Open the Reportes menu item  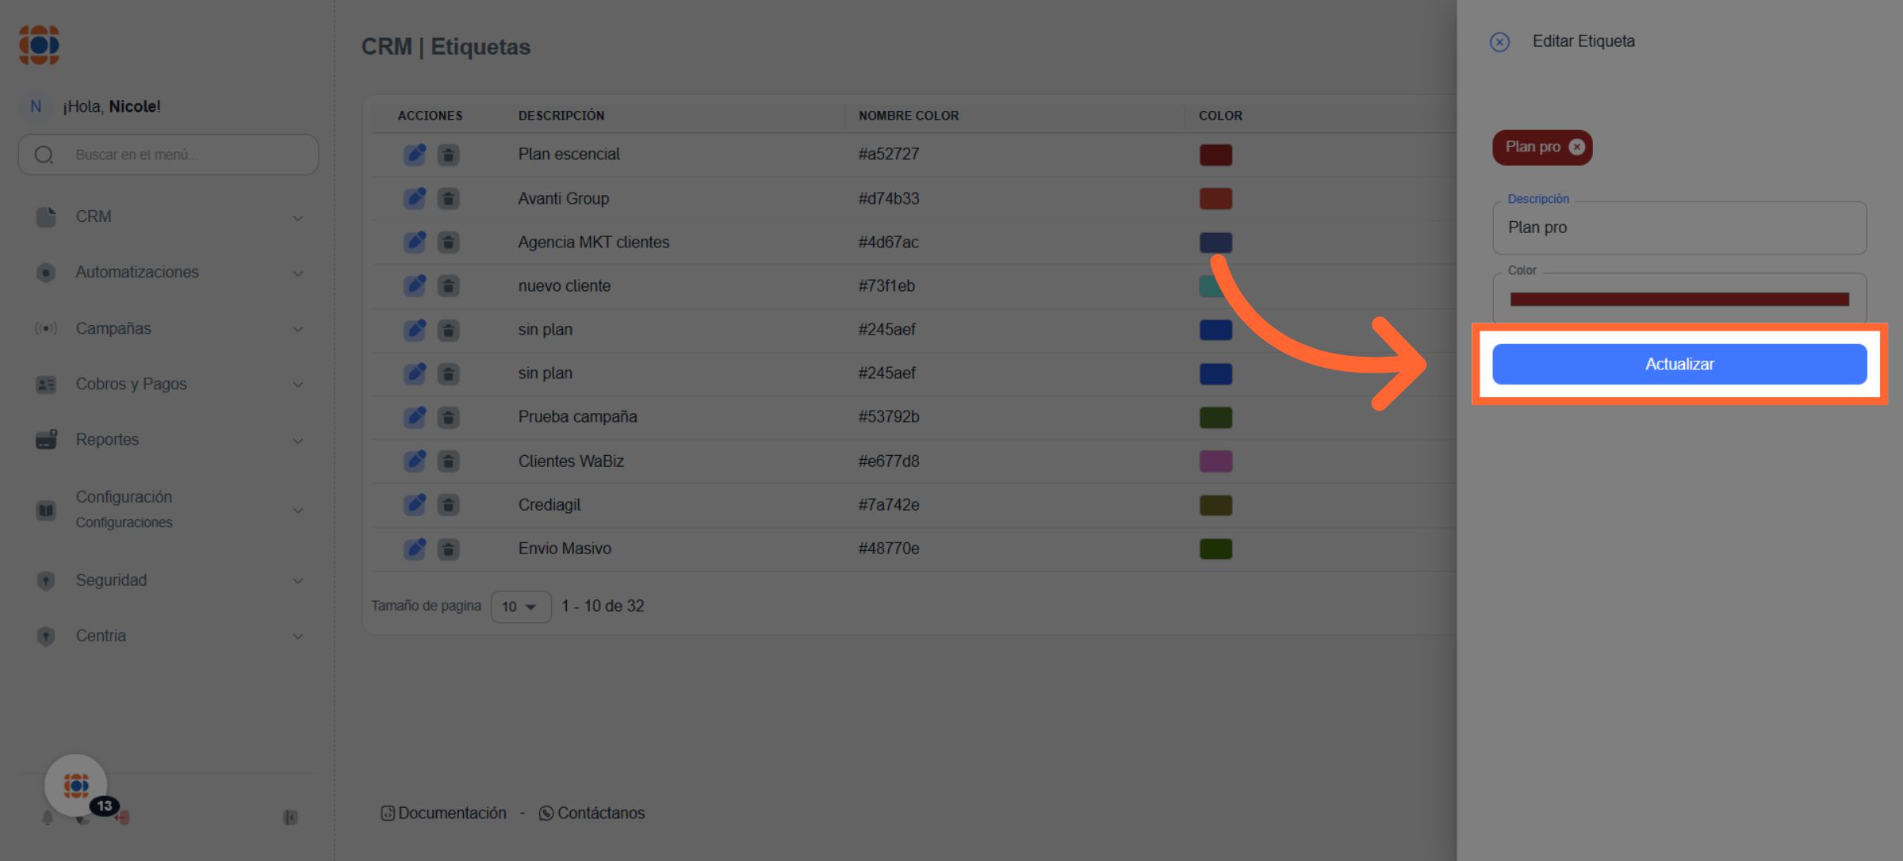point(168,439)
